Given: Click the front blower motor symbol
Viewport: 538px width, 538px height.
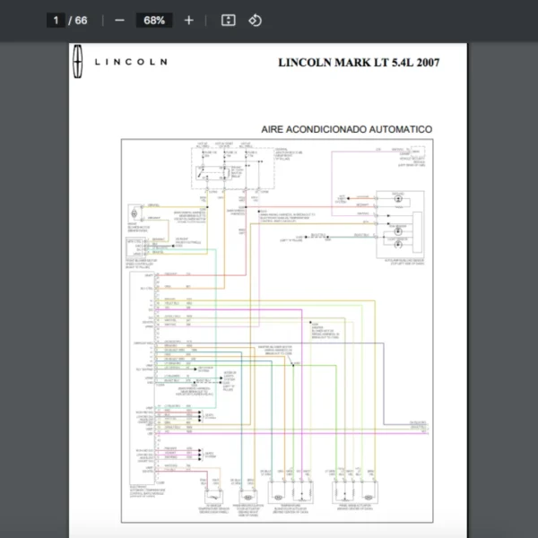Looking at the screenshot, I should click(x=135, y=213).
